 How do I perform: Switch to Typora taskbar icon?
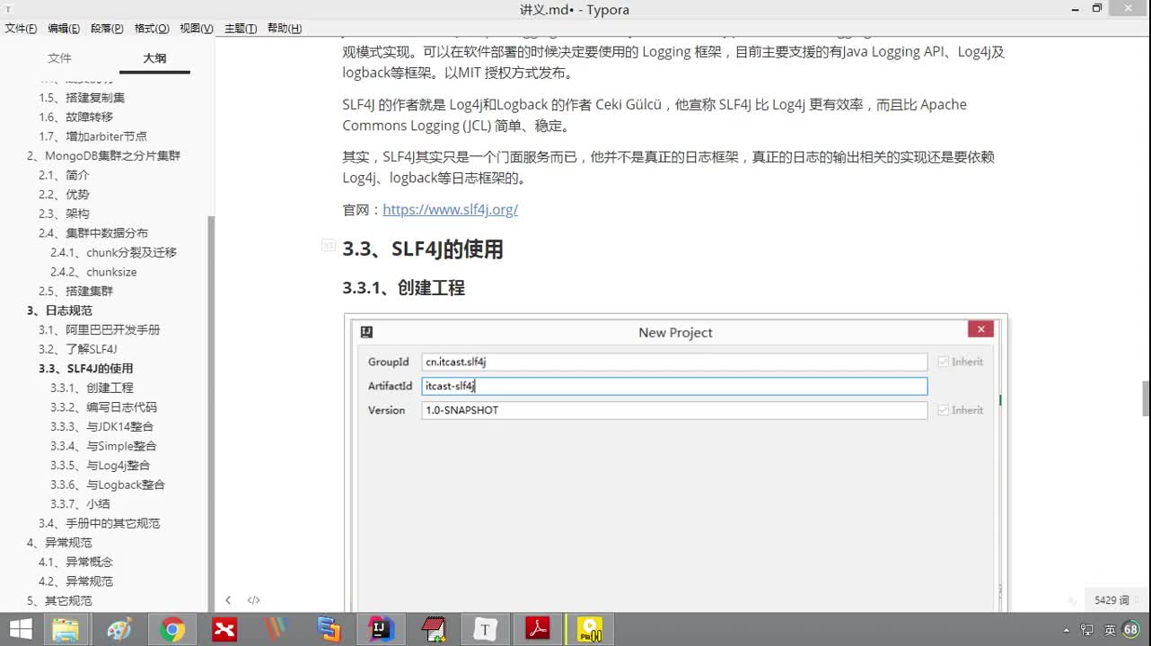(486, 629)
